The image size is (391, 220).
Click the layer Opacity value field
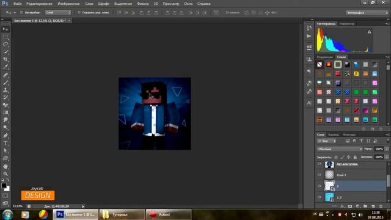tap(379, 149)
